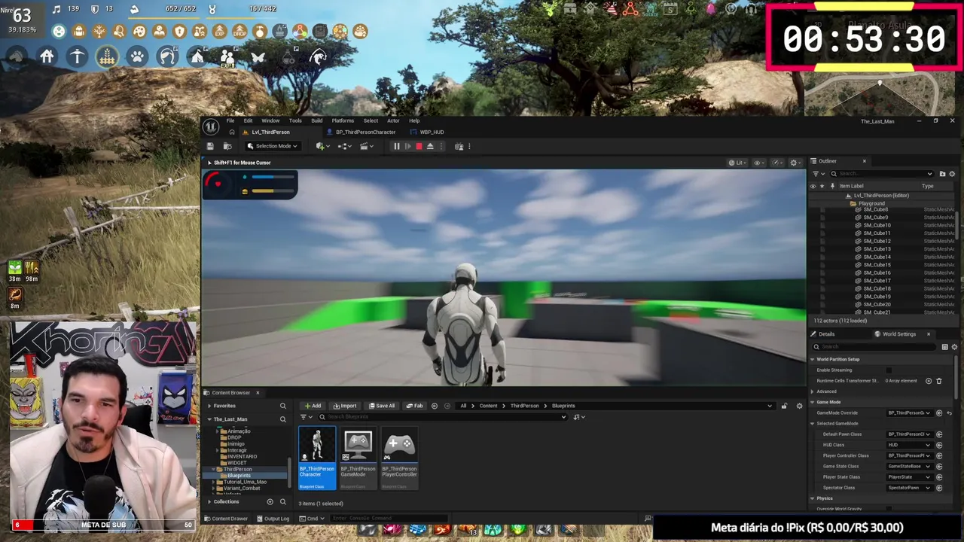Click the Outliner search field

pos(881,174)
